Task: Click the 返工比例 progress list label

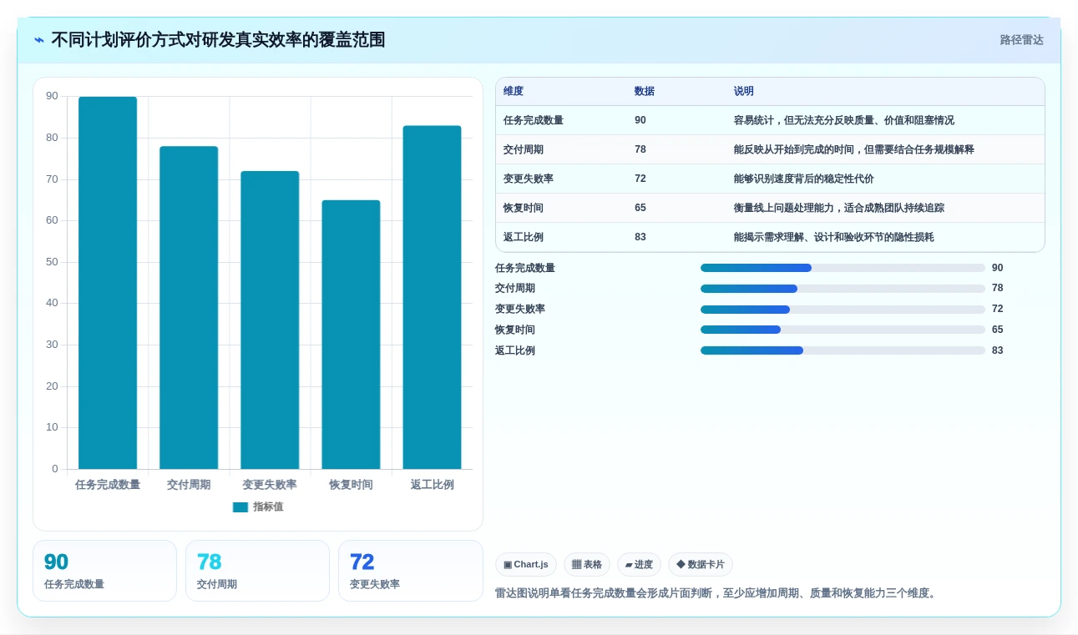Action: click(515, 350)
